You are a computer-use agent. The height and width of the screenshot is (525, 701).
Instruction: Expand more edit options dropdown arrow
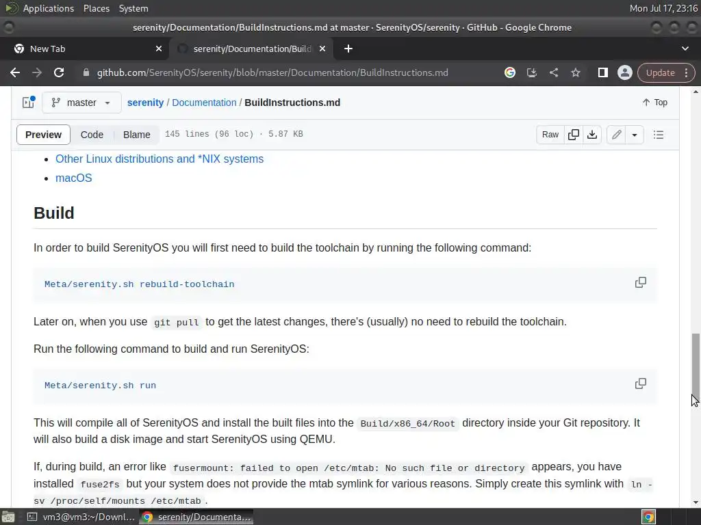coord(635,135)
